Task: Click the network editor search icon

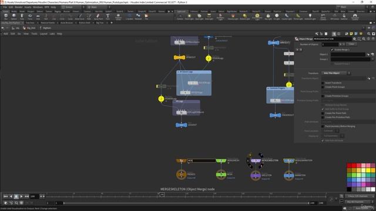Action: click(x=369, y=34)
